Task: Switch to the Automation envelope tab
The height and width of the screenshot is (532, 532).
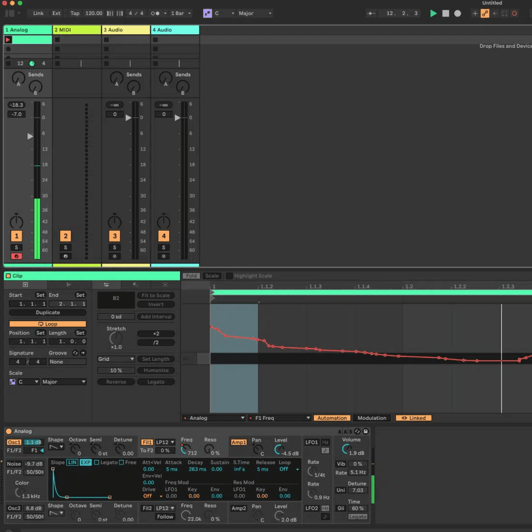Action: coord(332,418)
